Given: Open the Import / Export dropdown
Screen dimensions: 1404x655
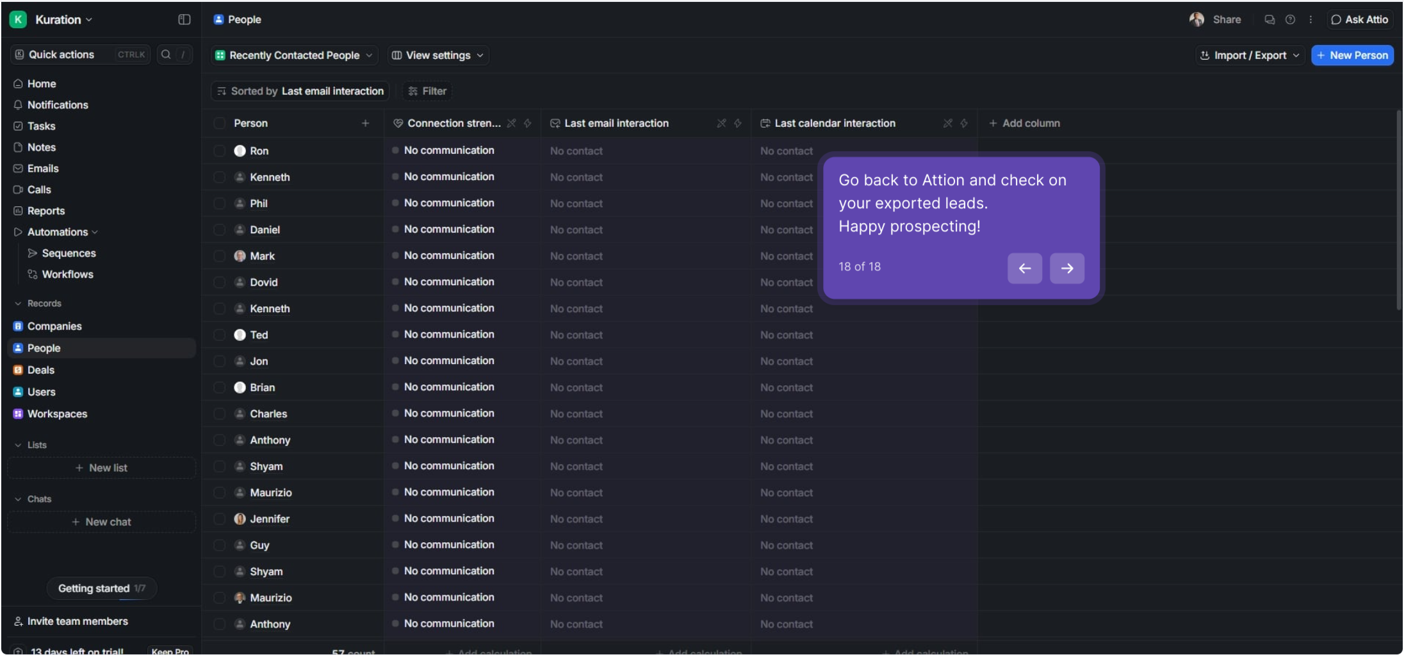Looking at the screenshot, I should (x=1250, y=55).
